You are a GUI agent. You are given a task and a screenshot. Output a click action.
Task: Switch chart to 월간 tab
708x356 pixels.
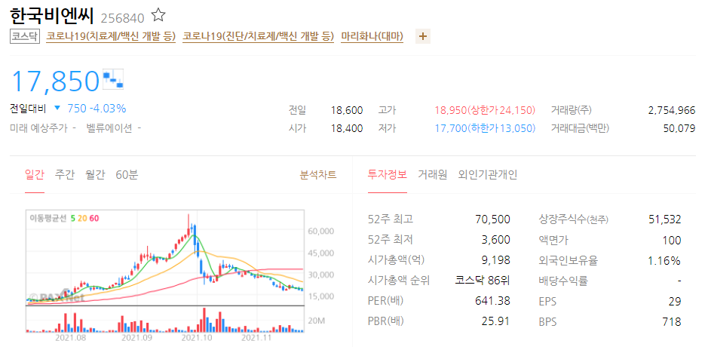(95, 174)
